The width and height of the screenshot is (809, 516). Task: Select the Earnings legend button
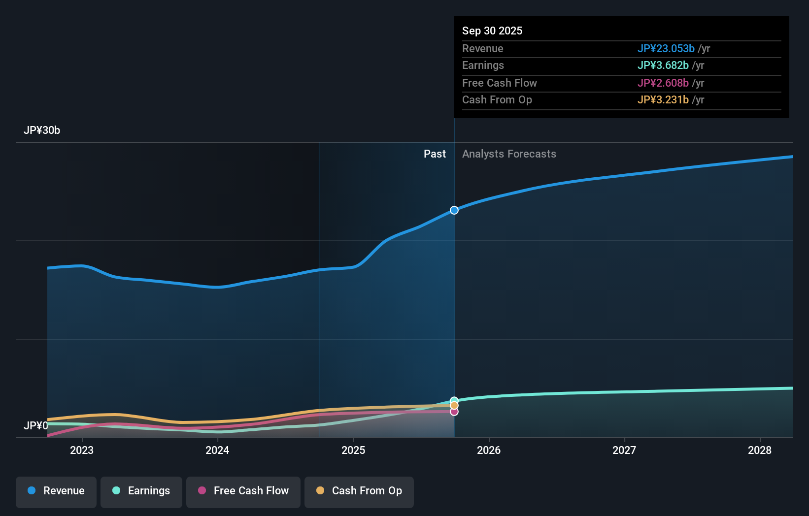[x=141, y=492]
